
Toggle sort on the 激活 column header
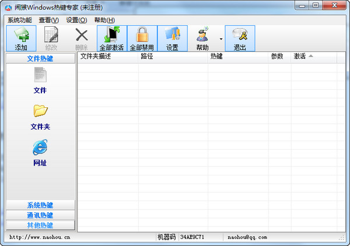pyautogui.click(x=314, y=57)
